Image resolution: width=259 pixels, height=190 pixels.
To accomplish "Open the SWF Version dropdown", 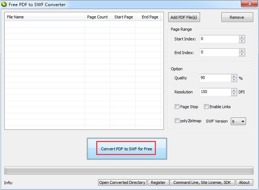I will [238, 121].
